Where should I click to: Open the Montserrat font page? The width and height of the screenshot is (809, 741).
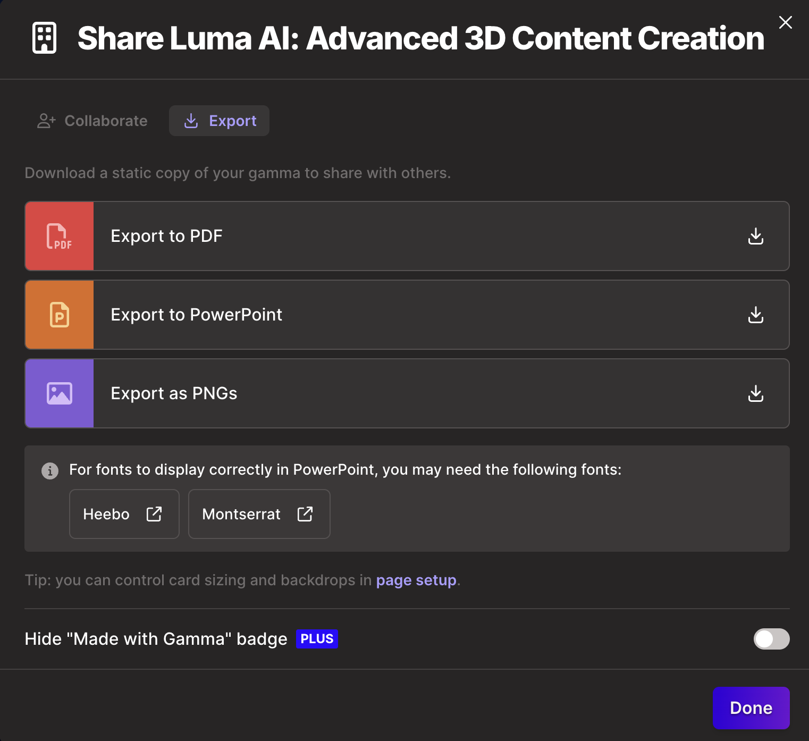259,514
